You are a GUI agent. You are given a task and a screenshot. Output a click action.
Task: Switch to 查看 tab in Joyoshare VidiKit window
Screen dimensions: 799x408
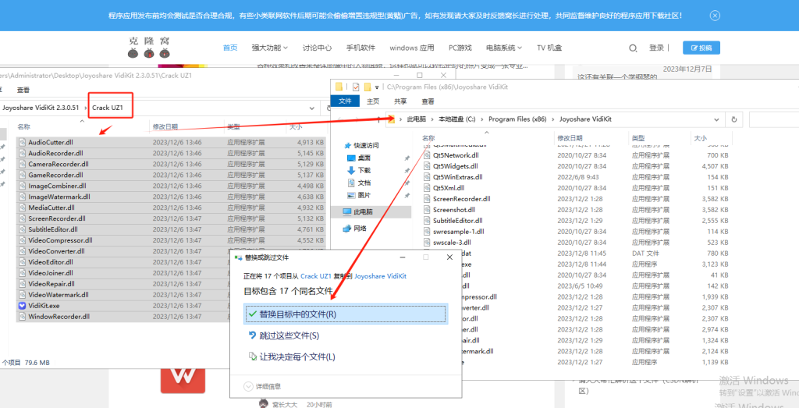click(428, 101)
